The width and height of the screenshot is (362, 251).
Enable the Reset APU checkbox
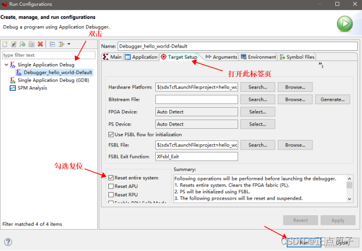111,186
